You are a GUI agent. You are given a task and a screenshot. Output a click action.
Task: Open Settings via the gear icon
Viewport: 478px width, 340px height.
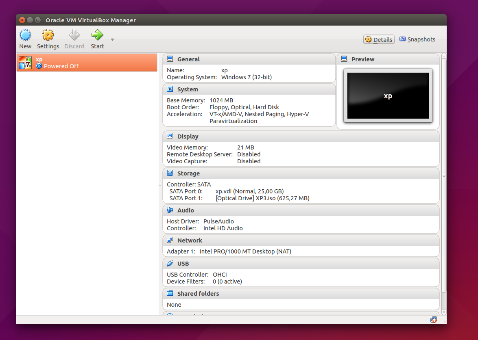point(48,35)
